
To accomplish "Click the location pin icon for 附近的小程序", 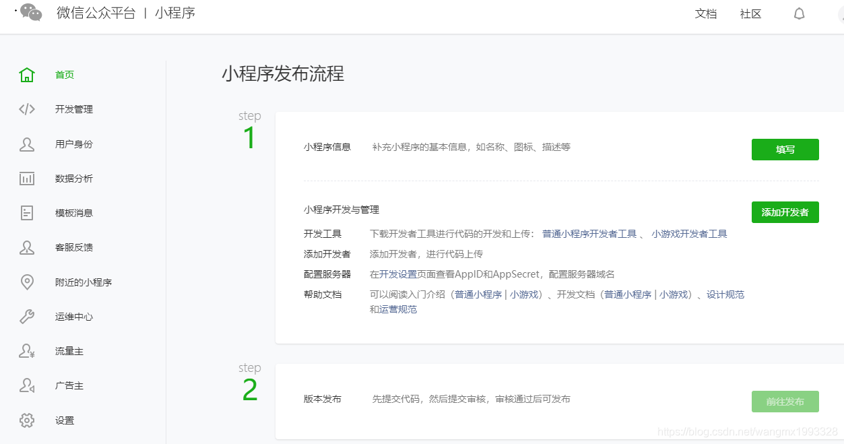I will point(27,282).
